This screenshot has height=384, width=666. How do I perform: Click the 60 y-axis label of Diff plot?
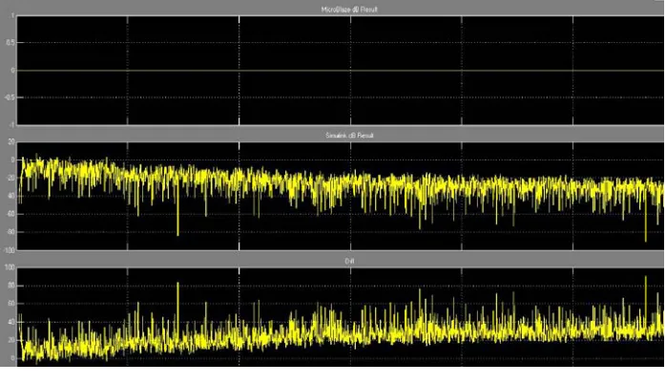11,304
